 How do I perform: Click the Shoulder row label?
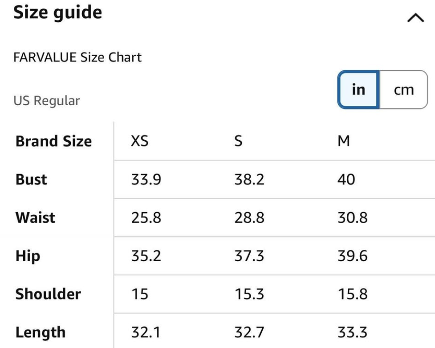point(48,294)
